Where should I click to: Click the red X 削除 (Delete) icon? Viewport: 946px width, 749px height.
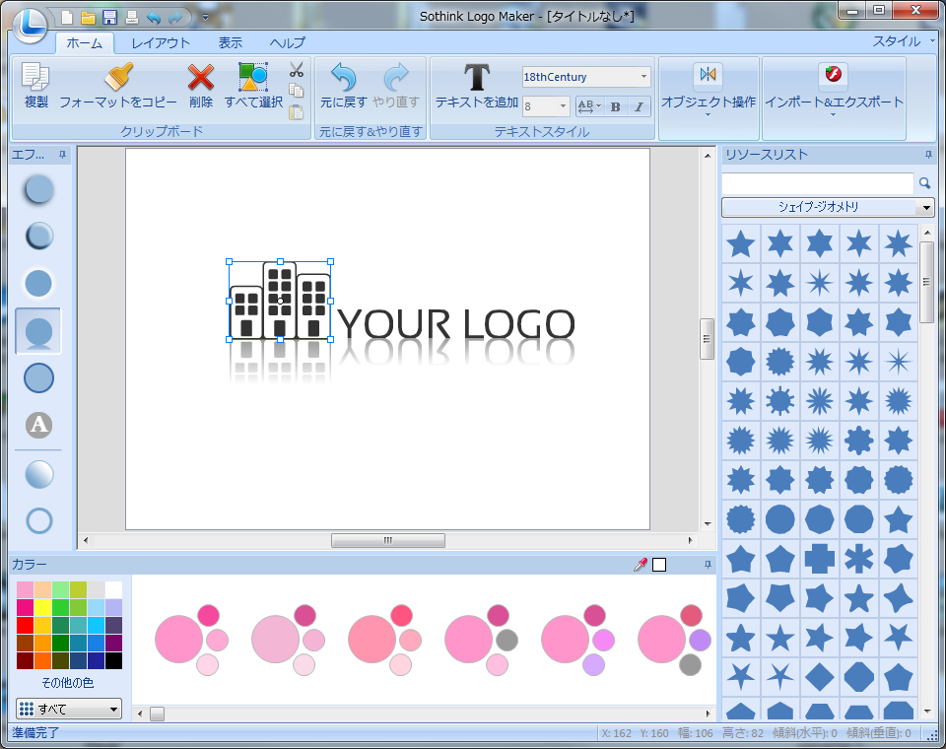coord(201,78)
